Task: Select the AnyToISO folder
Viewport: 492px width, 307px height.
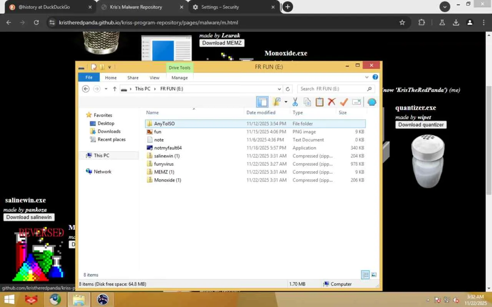Action: [x=256, y=124]
